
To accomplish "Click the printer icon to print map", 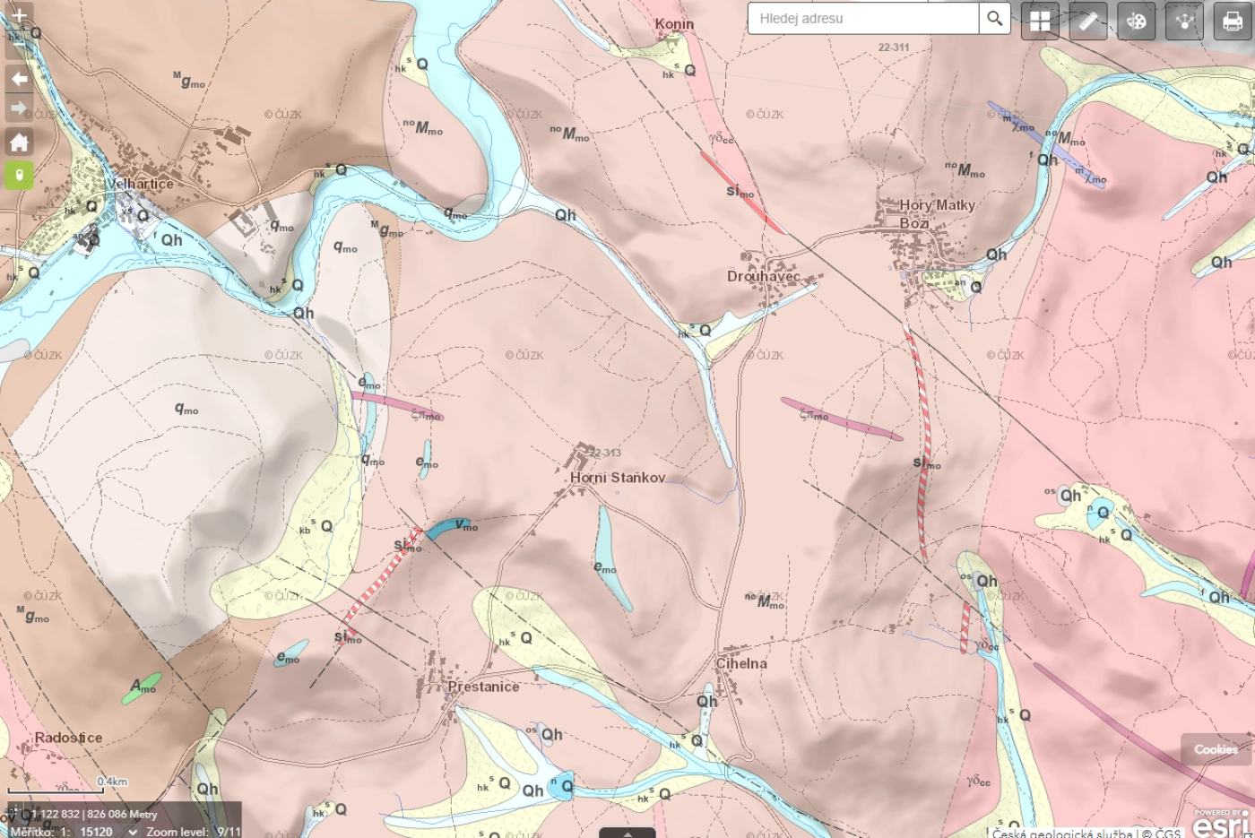I will pos(1233,21).
